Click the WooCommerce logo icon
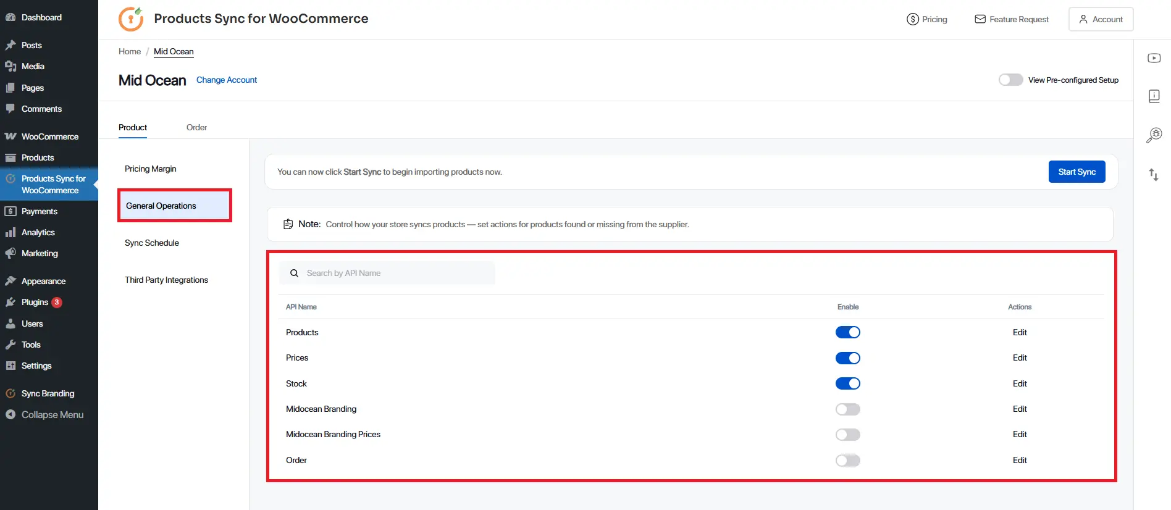The image size is (1171, 510). 10,136
